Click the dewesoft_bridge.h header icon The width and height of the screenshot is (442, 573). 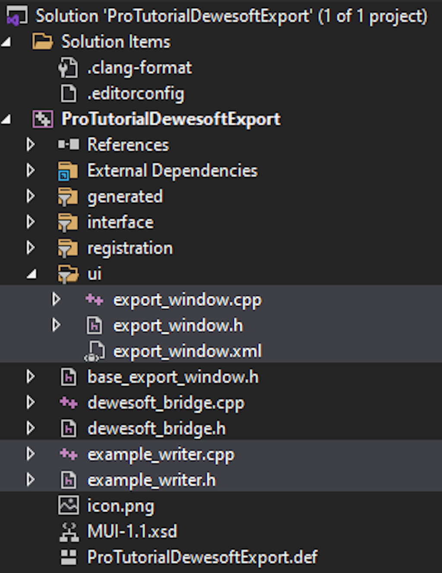(x=68, y=428)
